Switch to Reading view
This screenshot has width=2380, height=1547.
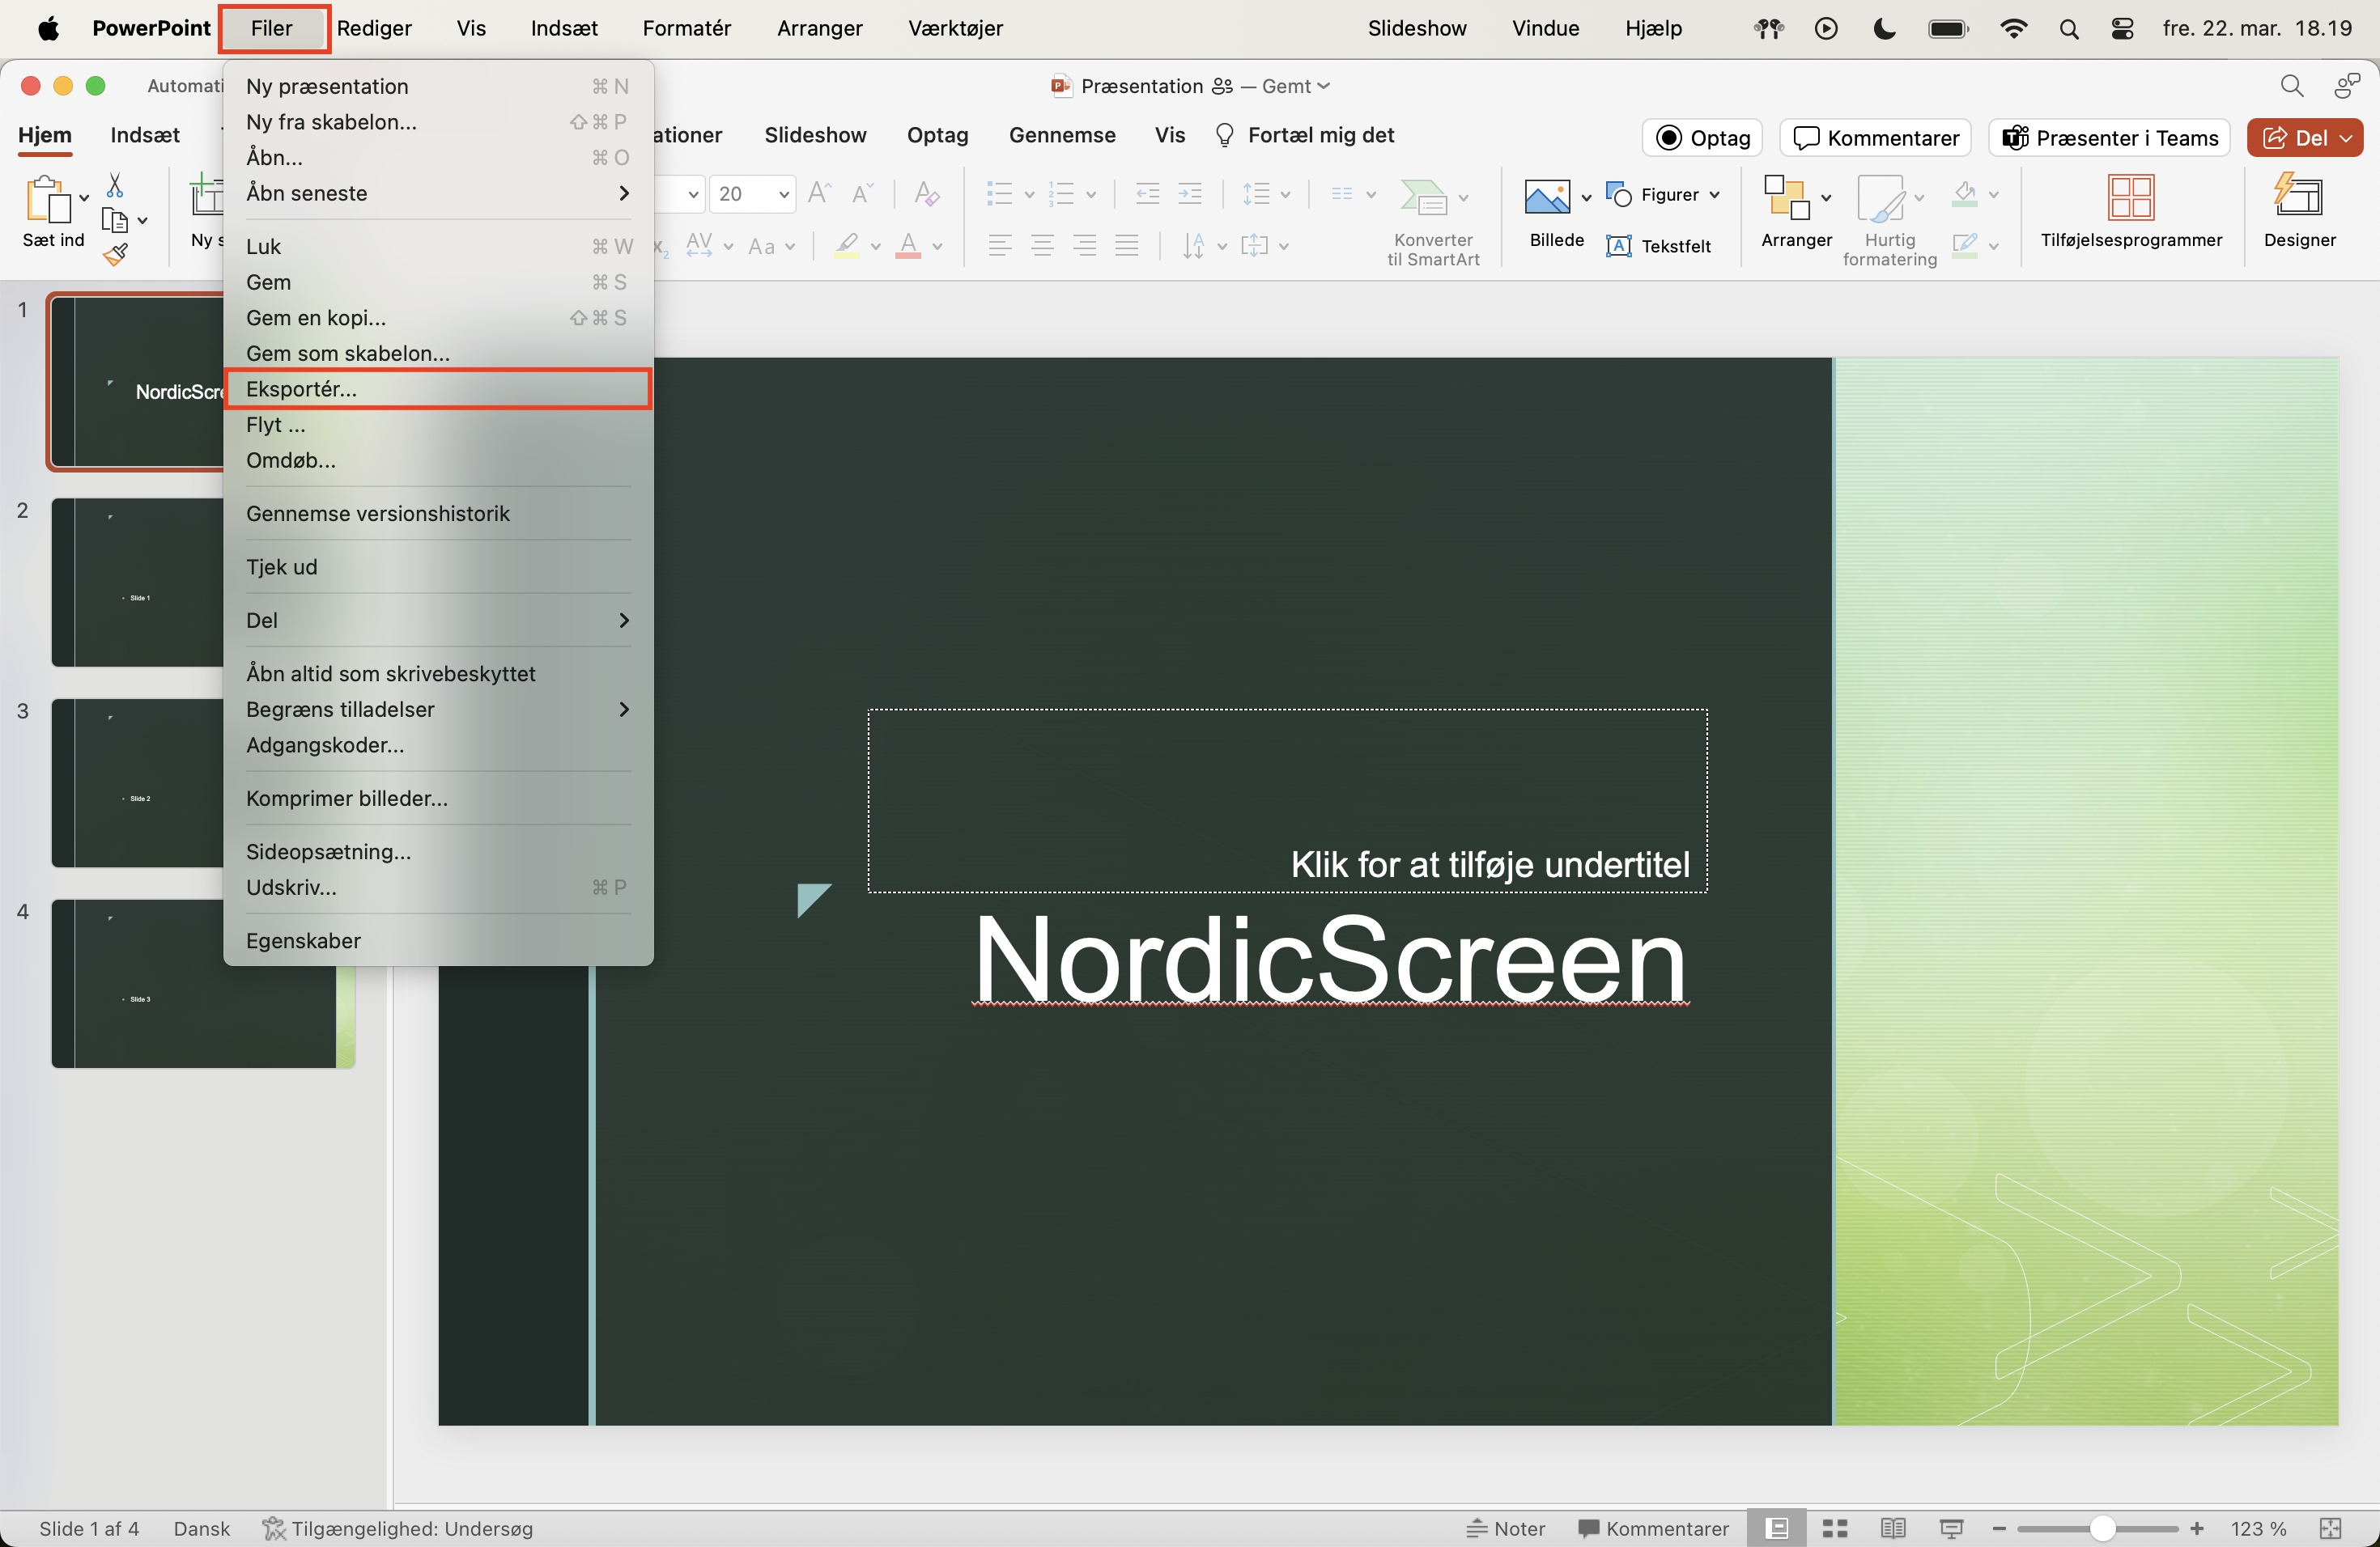[x=1892, y=1528]
